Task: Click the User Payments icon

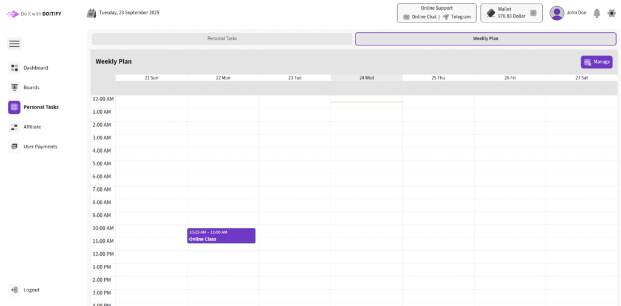Action: coord(15,147)
